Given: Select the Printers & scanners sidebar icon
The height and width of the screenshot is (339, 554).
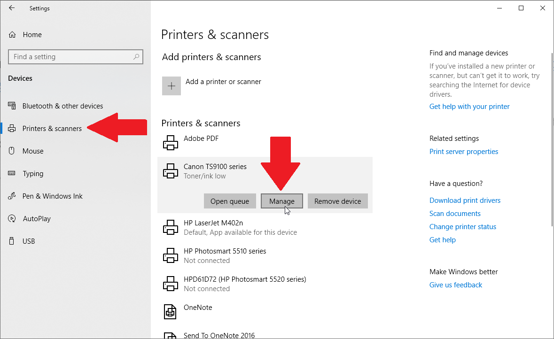Looking at the screenshot, I should (x=12, y=128).
